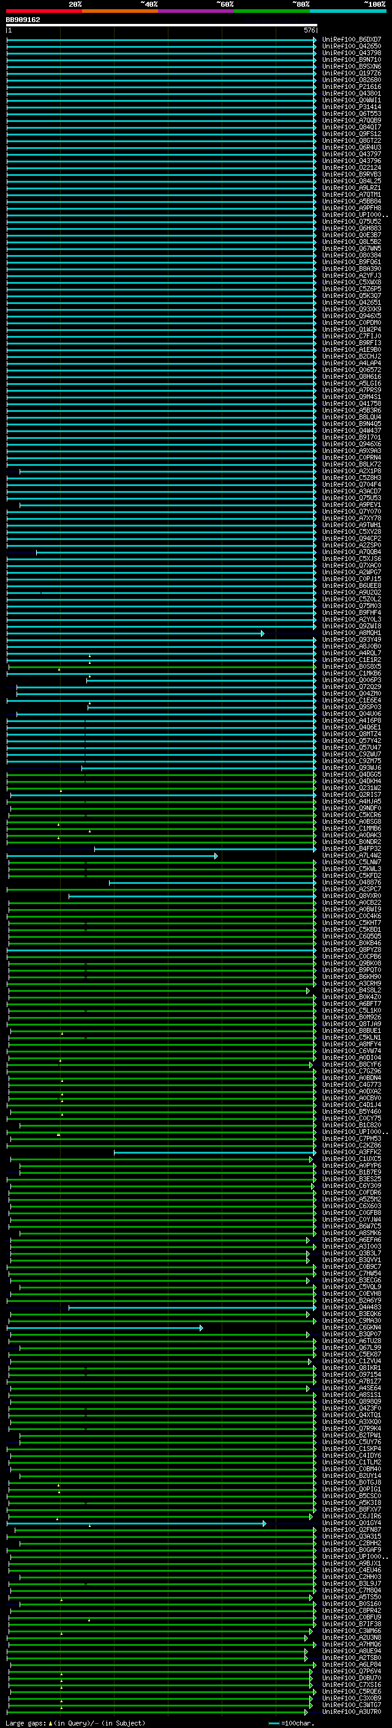
Task: Click the purple ~60% identity color bar
Action: (195, 11)
